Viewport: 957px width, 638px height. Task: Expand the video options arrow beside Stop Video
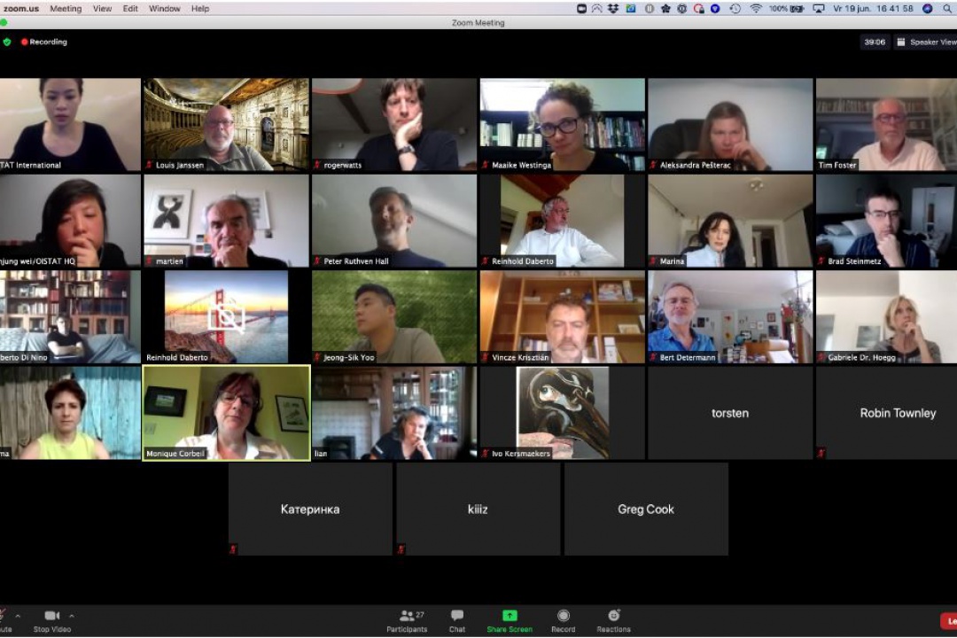tap(72, 616)
